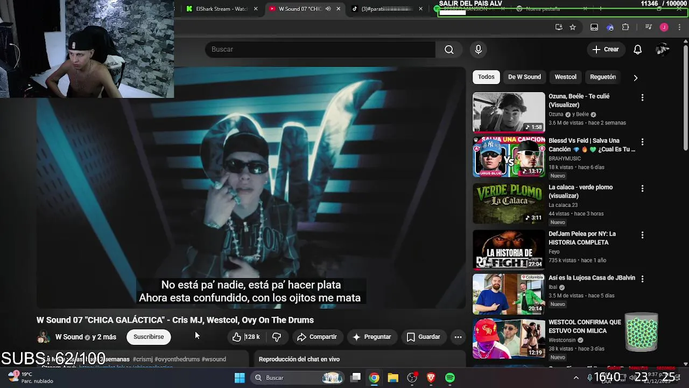Bookmark this page with the star icon
Screen dimensions: 689x388
pos(573,27)
